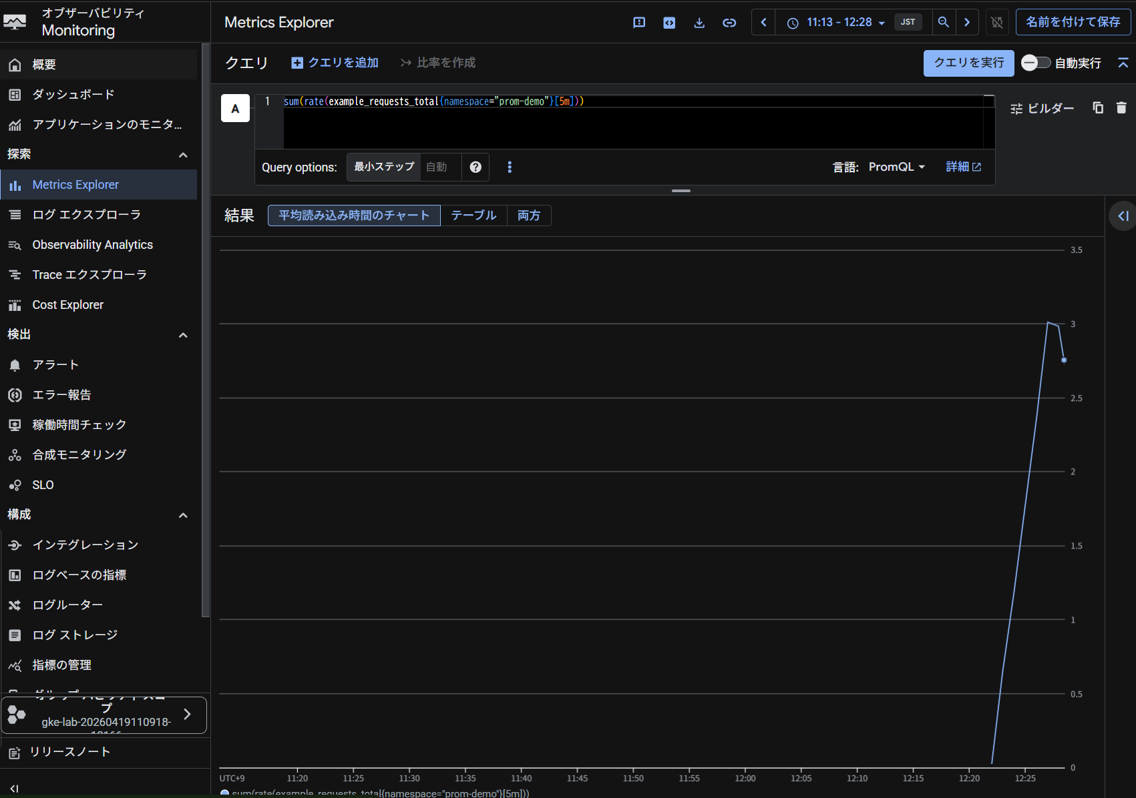Open Trace エクスプローラ in the sidebar
This screenshot has width=1136, height=798.
(x=99, y=275)
